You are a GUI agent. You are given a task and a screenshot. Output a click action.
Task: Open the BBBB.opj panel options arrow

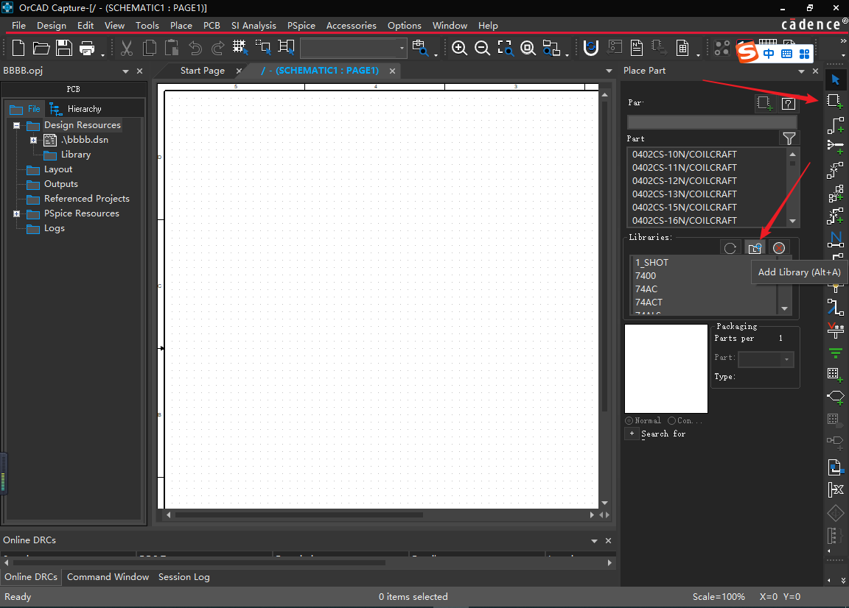click(125, 71)
